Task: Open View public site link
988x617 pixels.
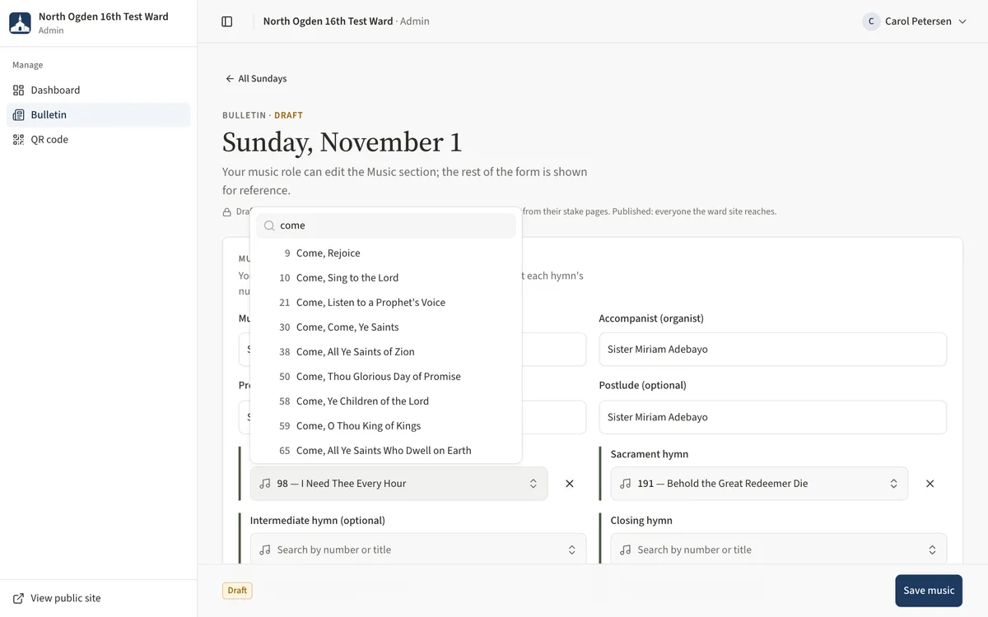Action: tap(99, 598)
